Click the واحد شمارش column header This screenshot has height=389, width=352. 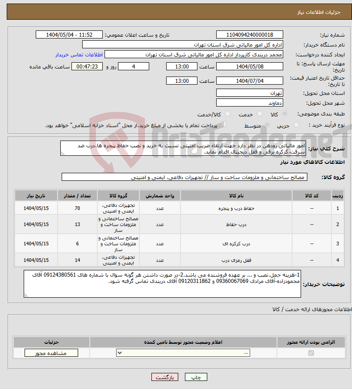click(x=160, y=196)
